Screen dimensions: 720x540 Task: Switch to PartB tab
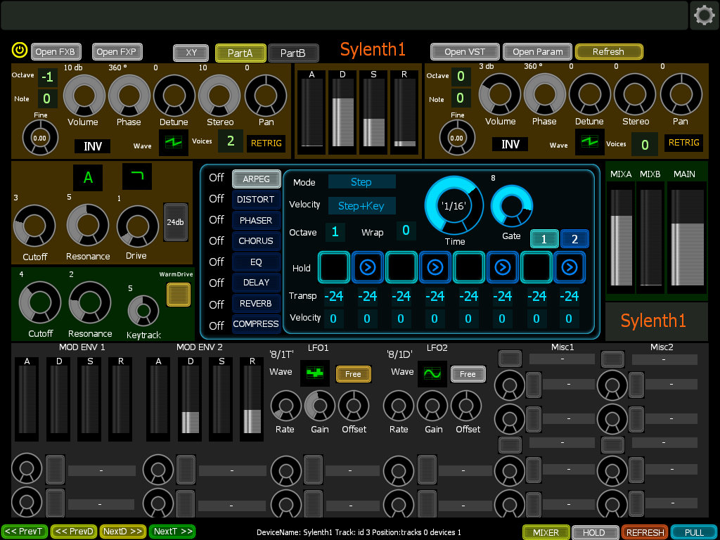pyautogui.click(x=293, y=53)
